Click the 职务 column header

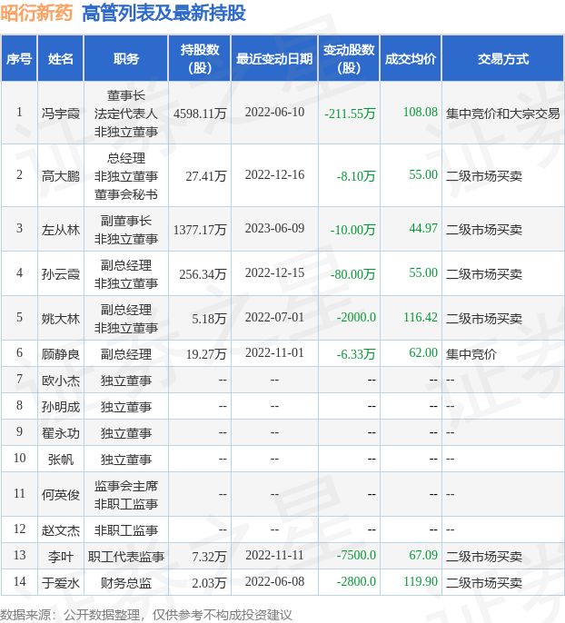point(126,59)
